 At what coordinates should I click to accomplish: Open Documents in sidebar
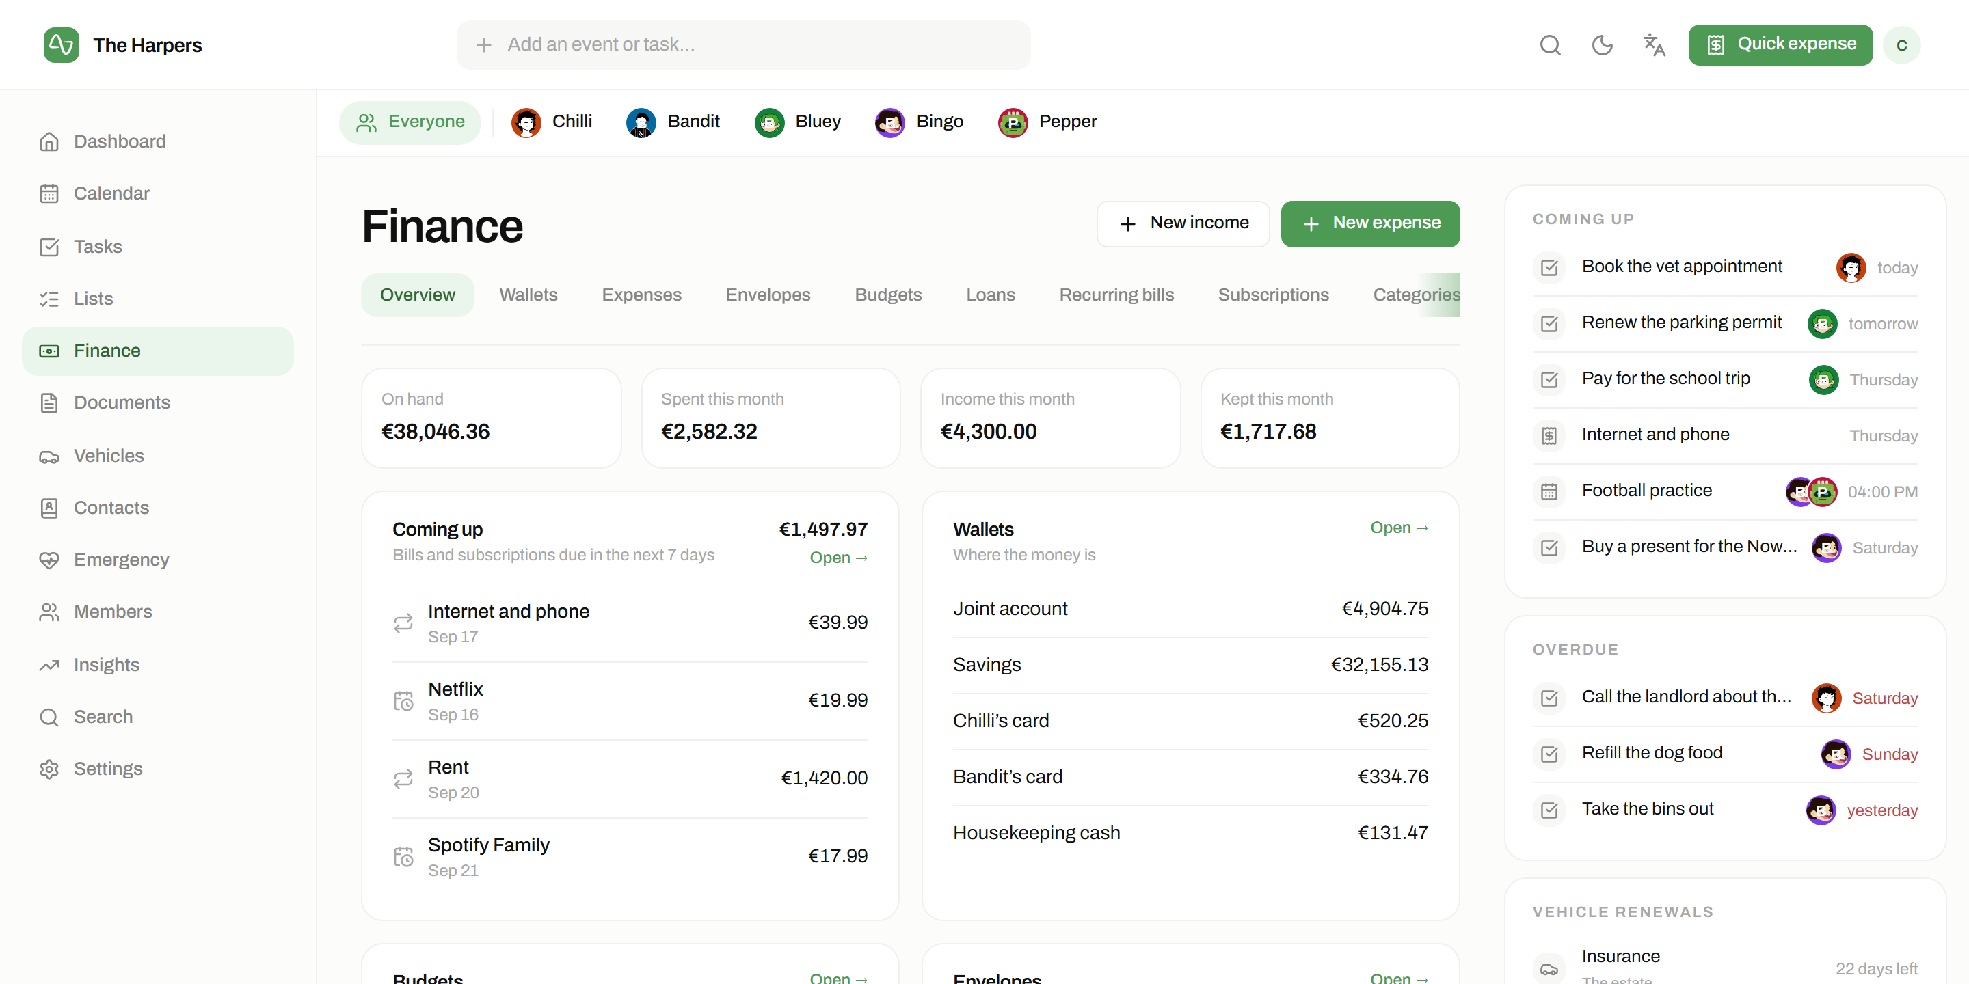tap(157, 402)
